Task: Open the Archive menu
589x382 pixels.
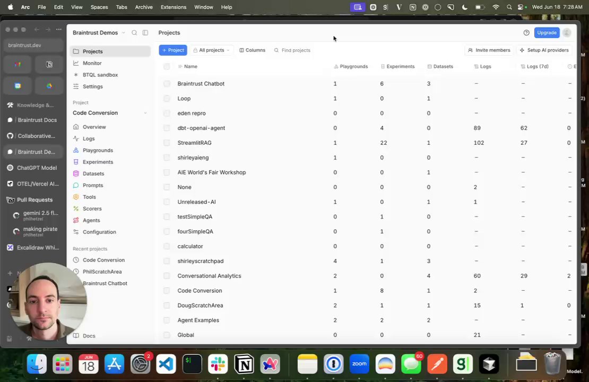Action: 144,7
